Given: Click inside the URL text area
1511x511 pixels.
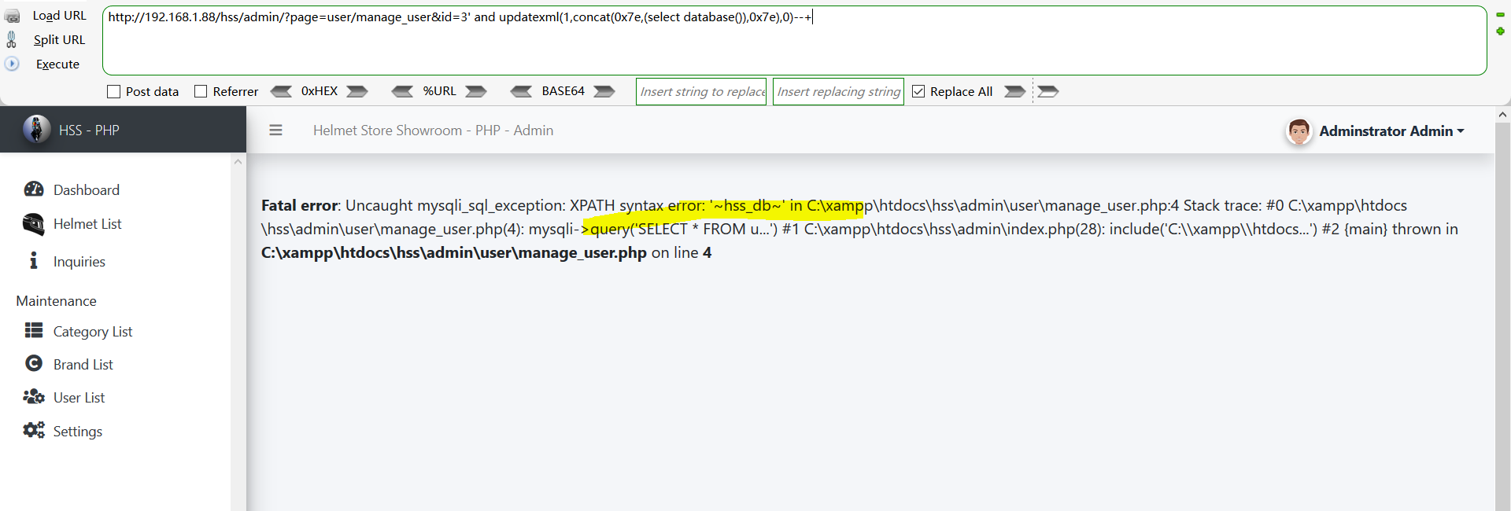Looking at the screenshot, I should (x=794, y=41).
